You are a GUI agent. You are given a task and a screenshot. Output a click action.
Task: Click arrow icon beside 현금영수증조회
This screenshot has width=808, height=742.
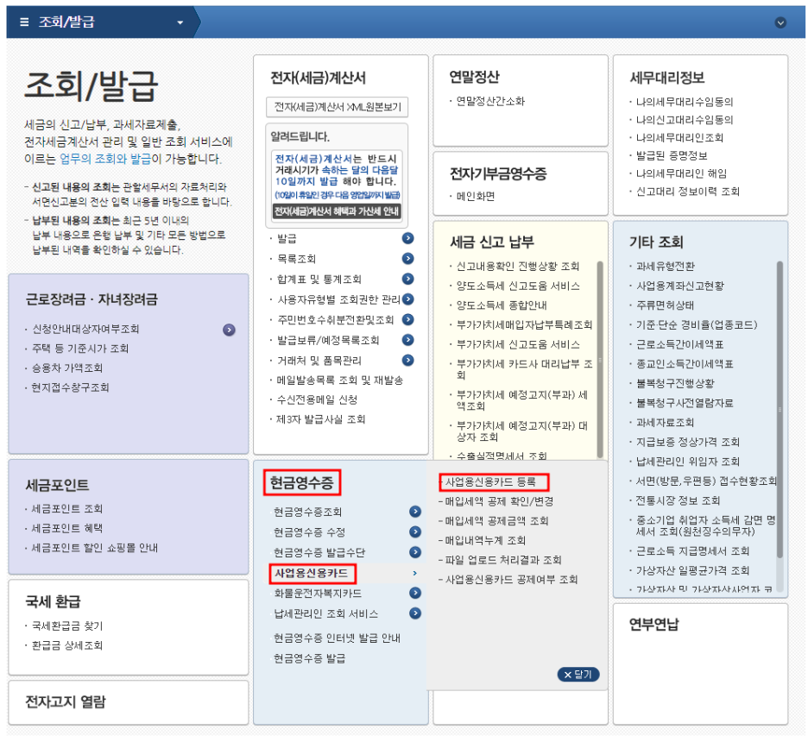coord(415,512)
